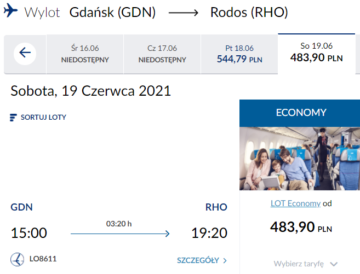The height and width of the screenshot is (274, 360).
Task: Click the sort flights icon
Action: pyautogui.click(x=14, y=117)
